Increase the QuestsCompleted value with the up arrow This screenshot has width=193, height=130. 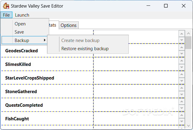click(x=182, y=102)
